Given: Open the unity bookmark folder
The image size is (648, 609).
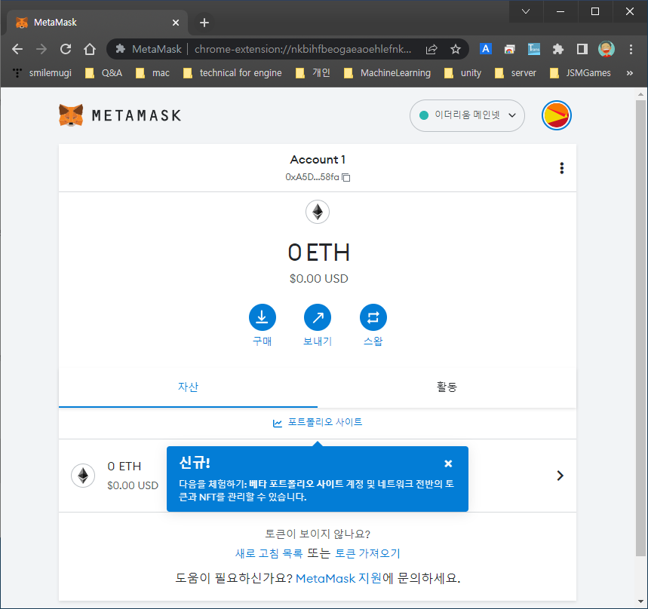Looking at the screenshot, I should 463,73.
